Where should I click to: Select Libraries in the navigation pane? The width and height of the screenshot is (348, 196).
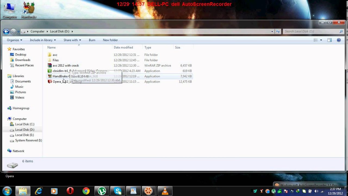click(18, 76)
